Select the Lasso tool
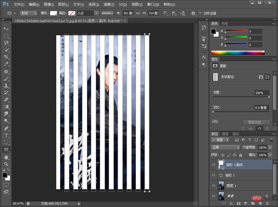This screenshot has height=207, width=278. [6, 43]
